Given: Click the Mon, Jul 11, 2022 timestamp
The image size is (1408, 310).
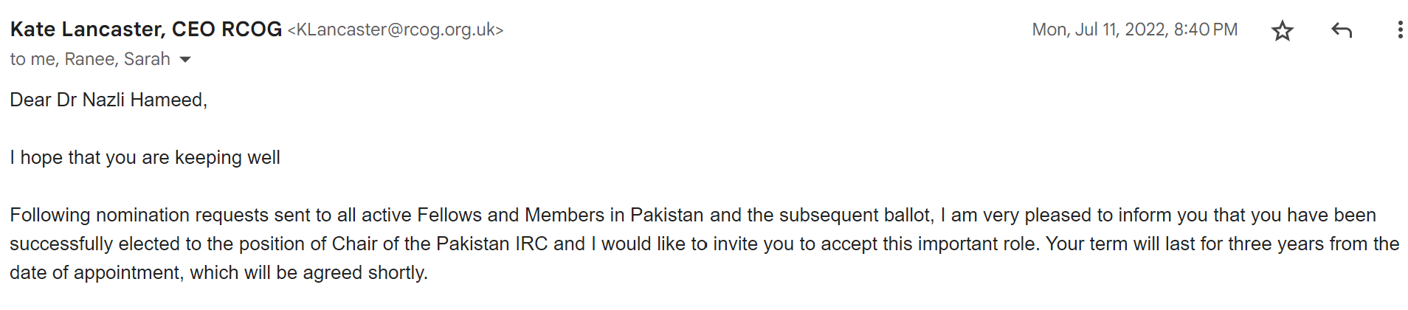Looking at the screenshot, I should [x=1134, y=30].
